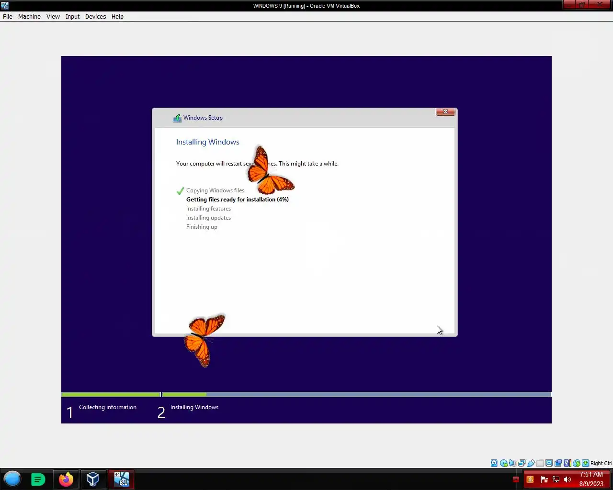
Task: Click the step 2 "Installing Windows" bottom label
Action: (x=194, y=407)
